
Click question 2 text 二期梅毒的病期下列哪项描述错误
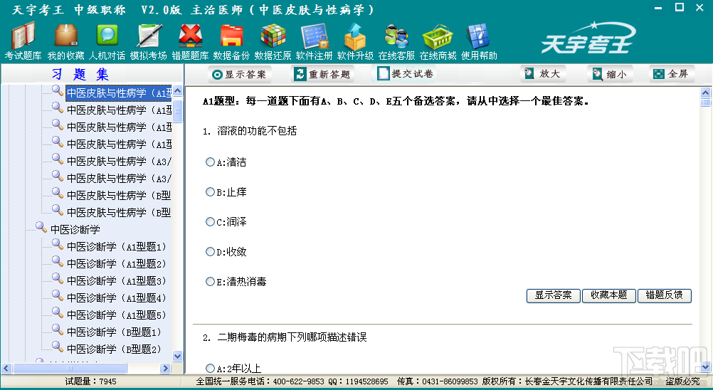[x=292, y=337]
